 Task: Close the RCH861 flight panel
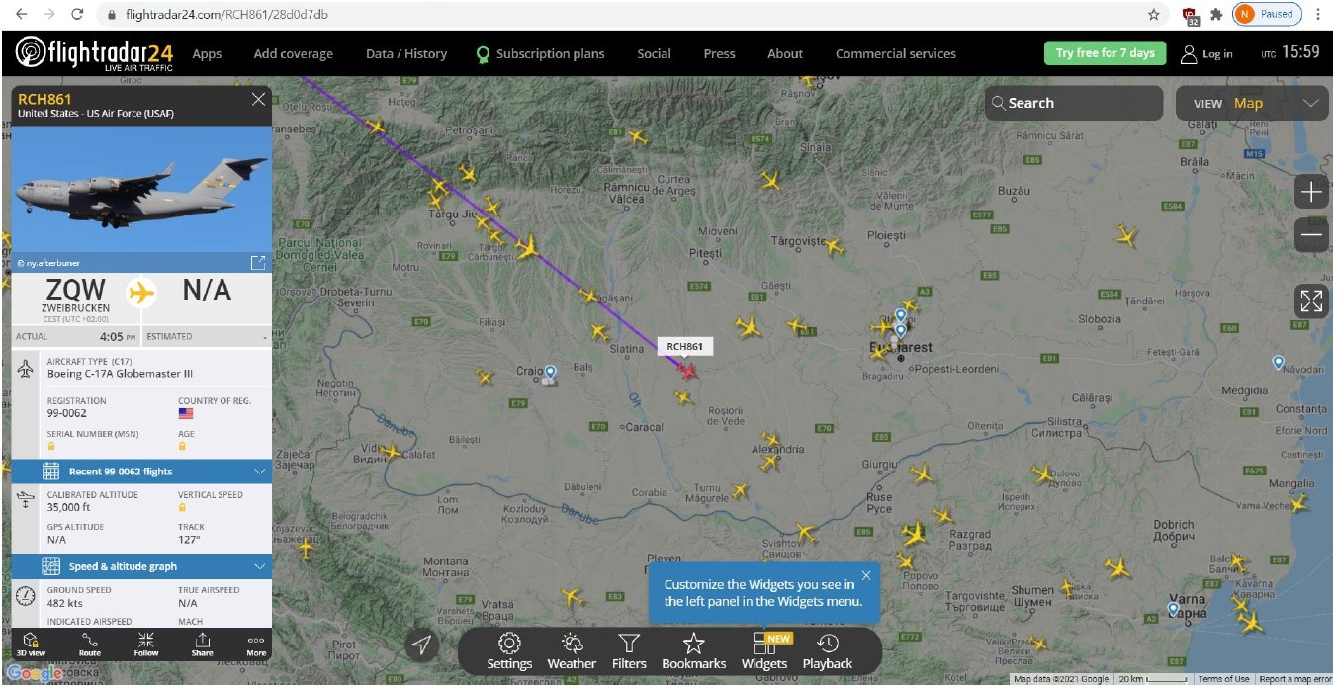tap(258, 99)
